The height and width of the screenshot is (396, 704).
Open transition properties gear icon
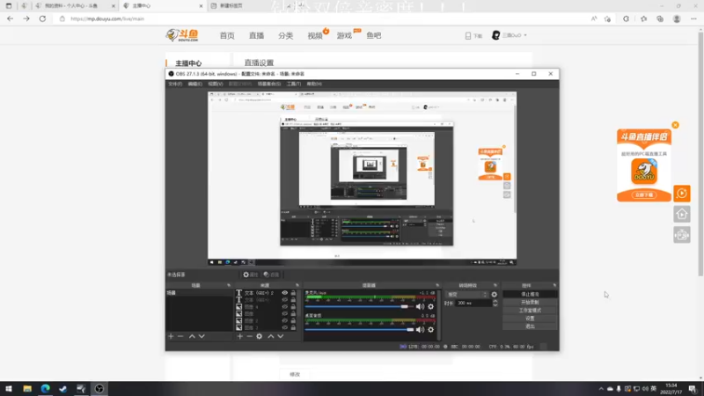click(x=495, y=295)
